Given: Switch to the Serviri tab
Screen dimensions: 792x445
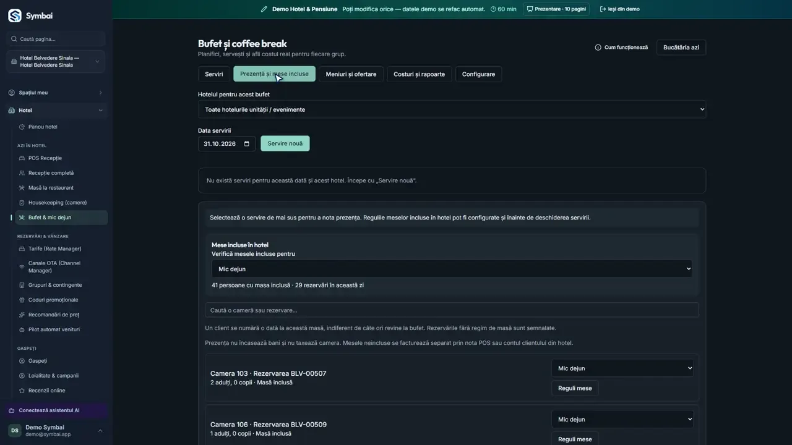Looking at the screenshot, I should tap(214, 74).
